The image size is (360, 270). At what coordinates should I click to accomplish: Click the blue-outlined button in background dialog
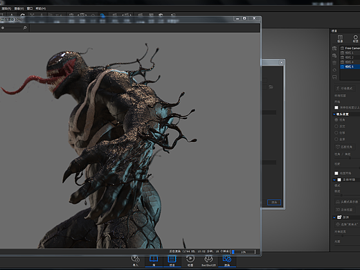coord(274,202)
